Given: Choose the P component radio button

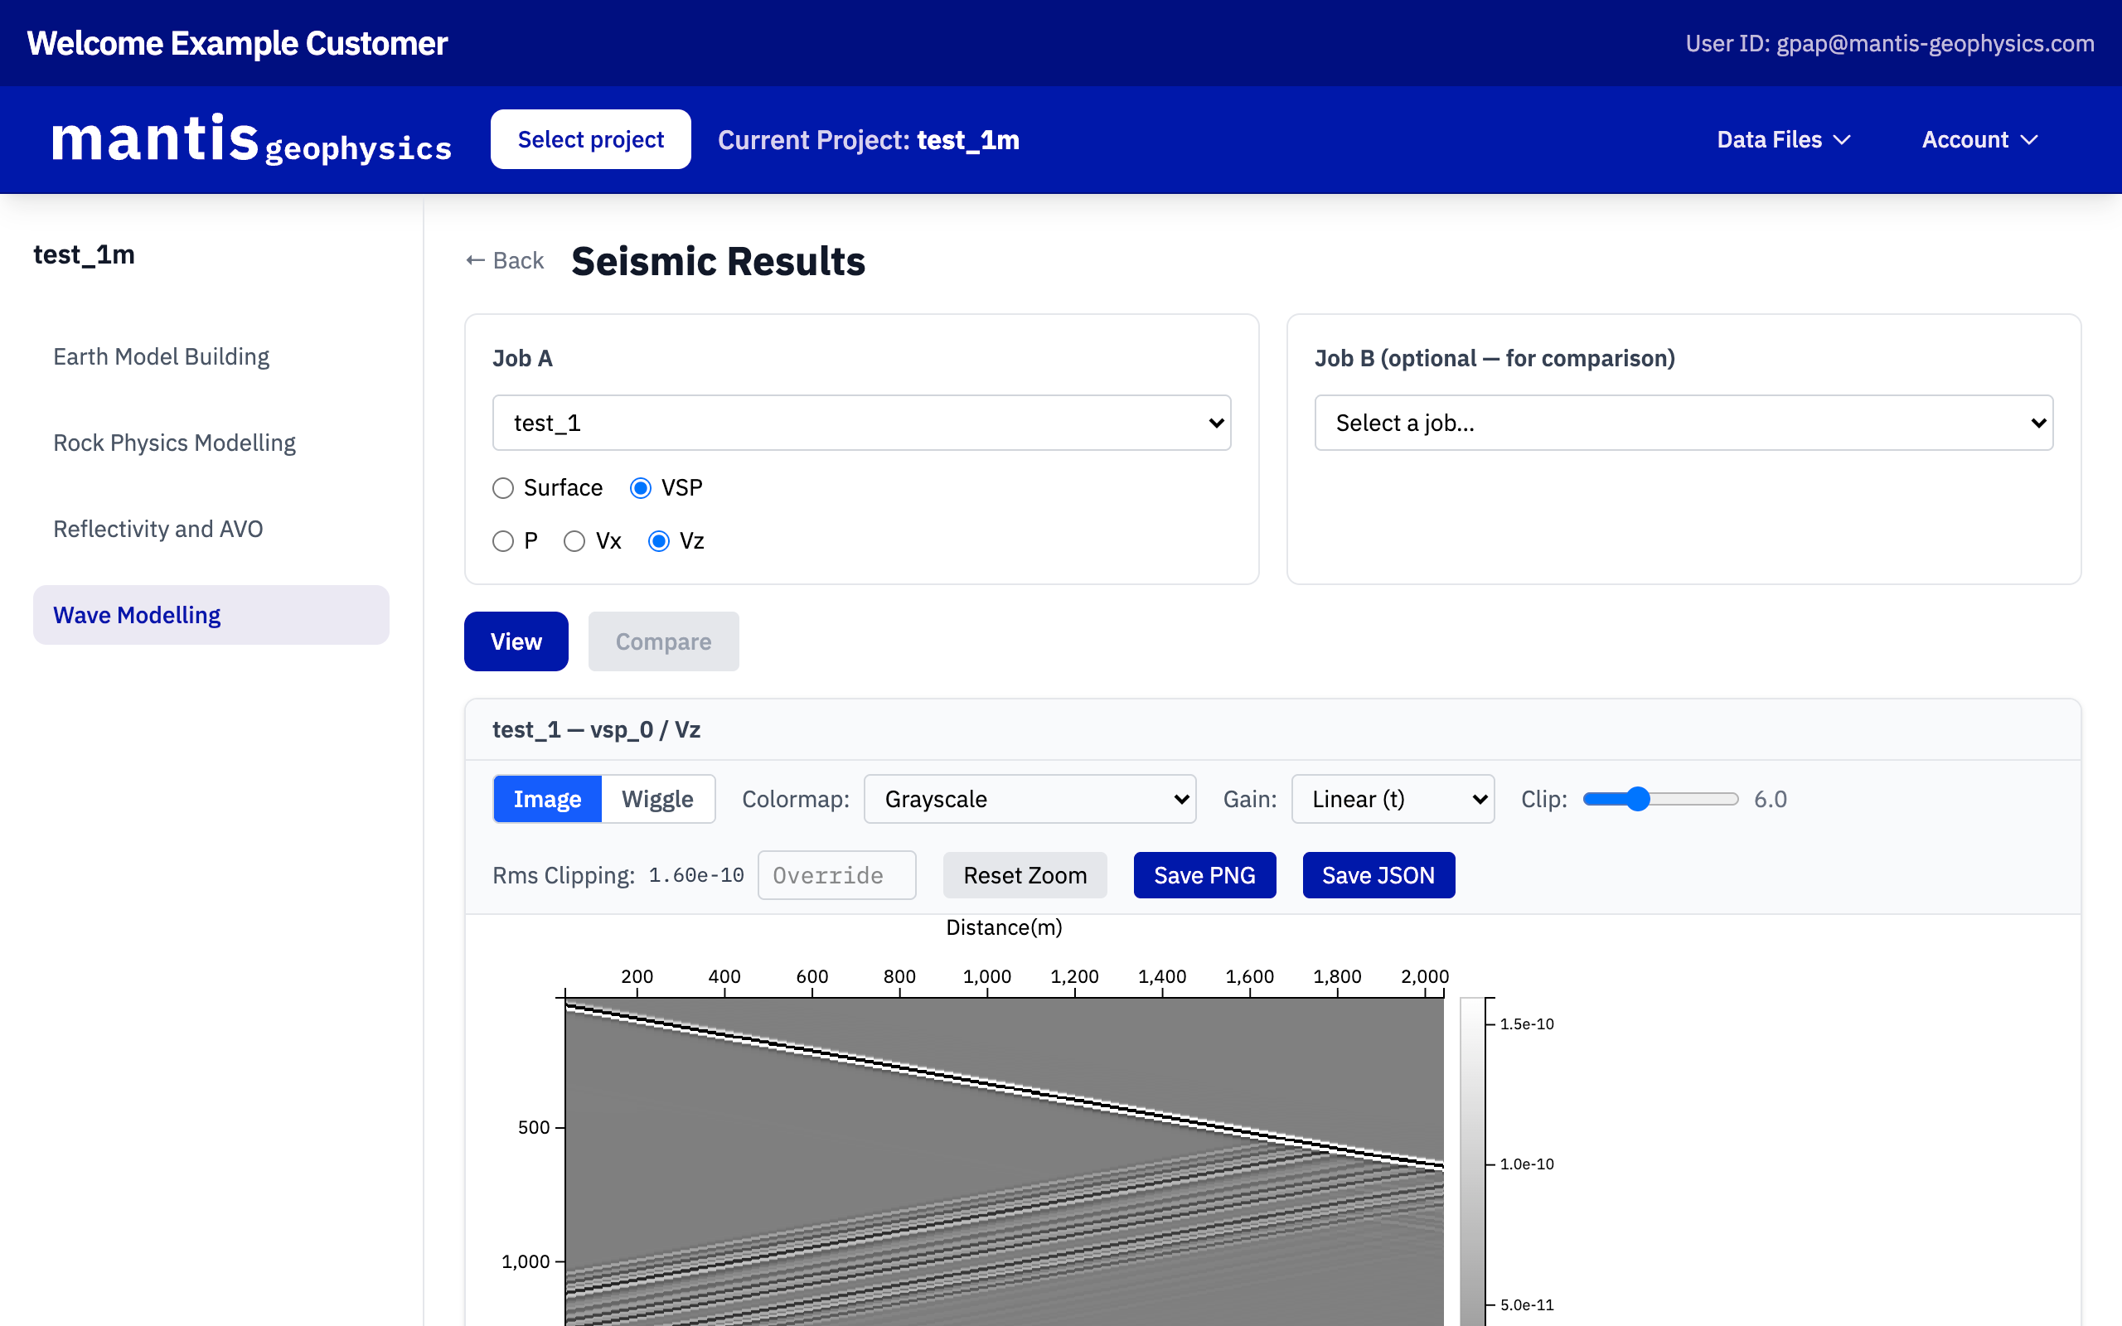Looking at the screenshot, I should 503,541.
